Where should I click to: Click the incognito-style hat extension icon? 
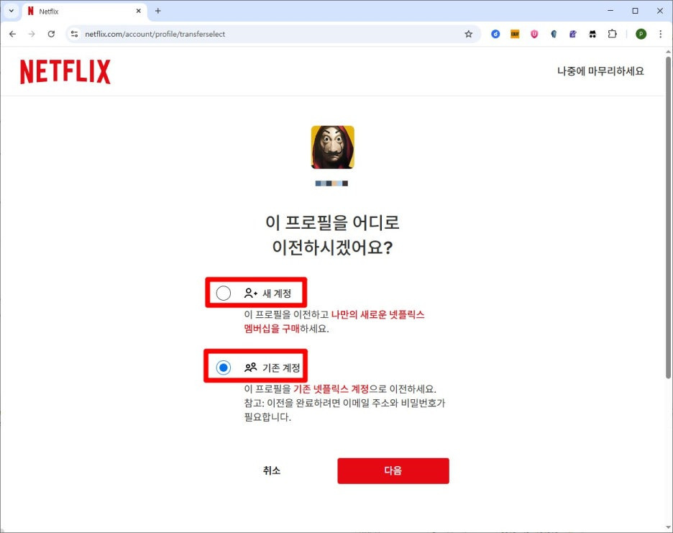[x=592, y=34]
